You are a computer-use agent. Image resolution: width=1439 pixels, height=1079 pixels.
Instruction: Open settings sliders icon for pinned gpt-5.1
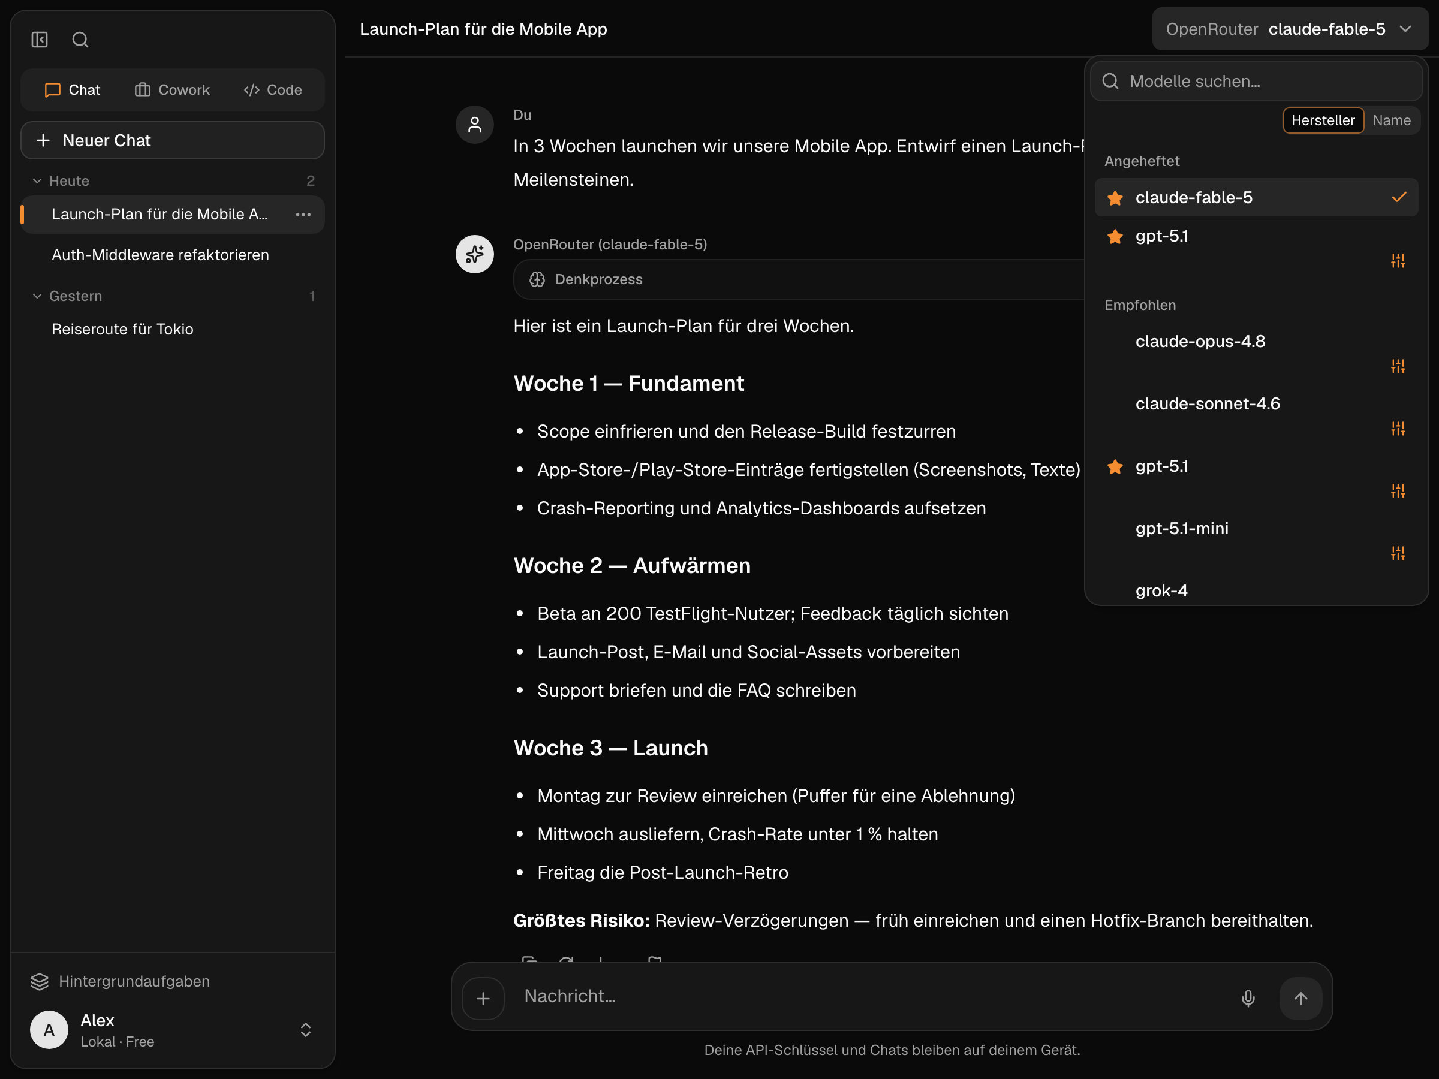point(1398,261)
